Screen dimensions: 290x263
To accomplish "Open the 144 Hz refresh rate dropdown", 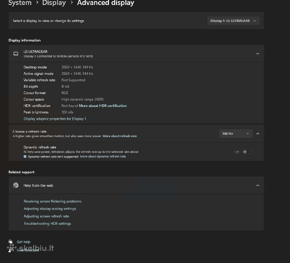I will 236,134.
